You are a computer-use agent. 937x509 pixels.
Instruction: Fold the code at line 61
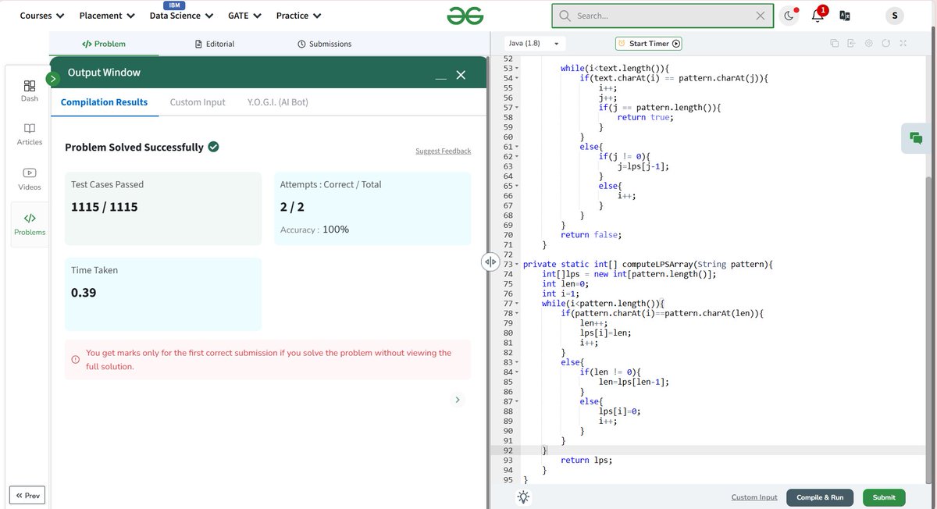516,147
